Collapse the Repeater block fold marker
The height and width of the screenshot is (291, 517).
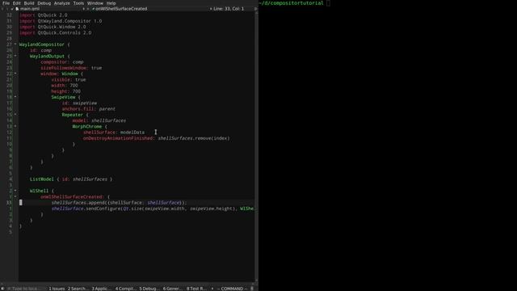pyautogui.click(x=15, y=114)
